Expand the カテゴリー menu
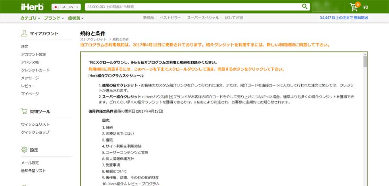The width and height of the screenshot is (389, 186). tap(30, 18)
